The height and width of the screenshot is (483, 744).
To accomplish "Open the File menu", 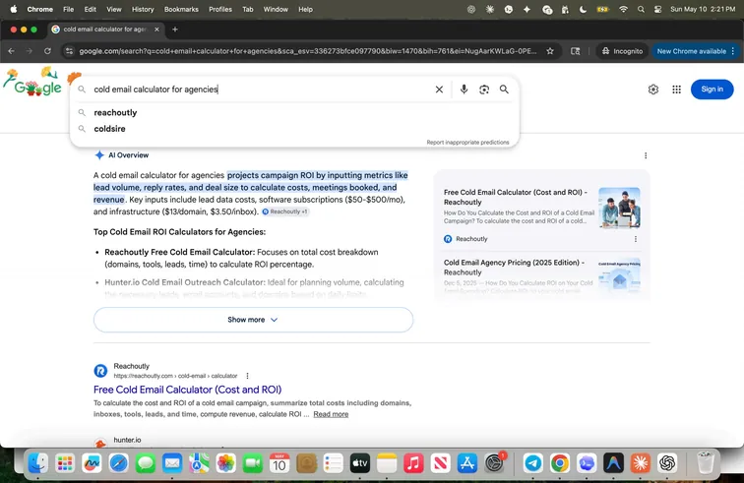I will tap(68, 9).
